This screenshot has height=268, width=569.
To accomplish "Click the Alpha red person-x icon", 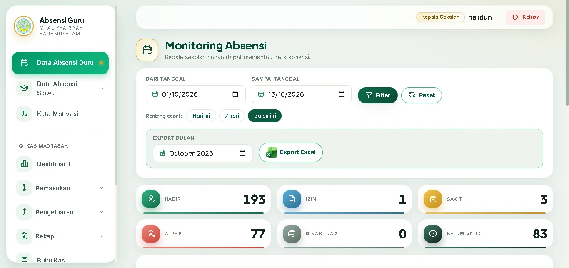I will click(x=151, y=234).
